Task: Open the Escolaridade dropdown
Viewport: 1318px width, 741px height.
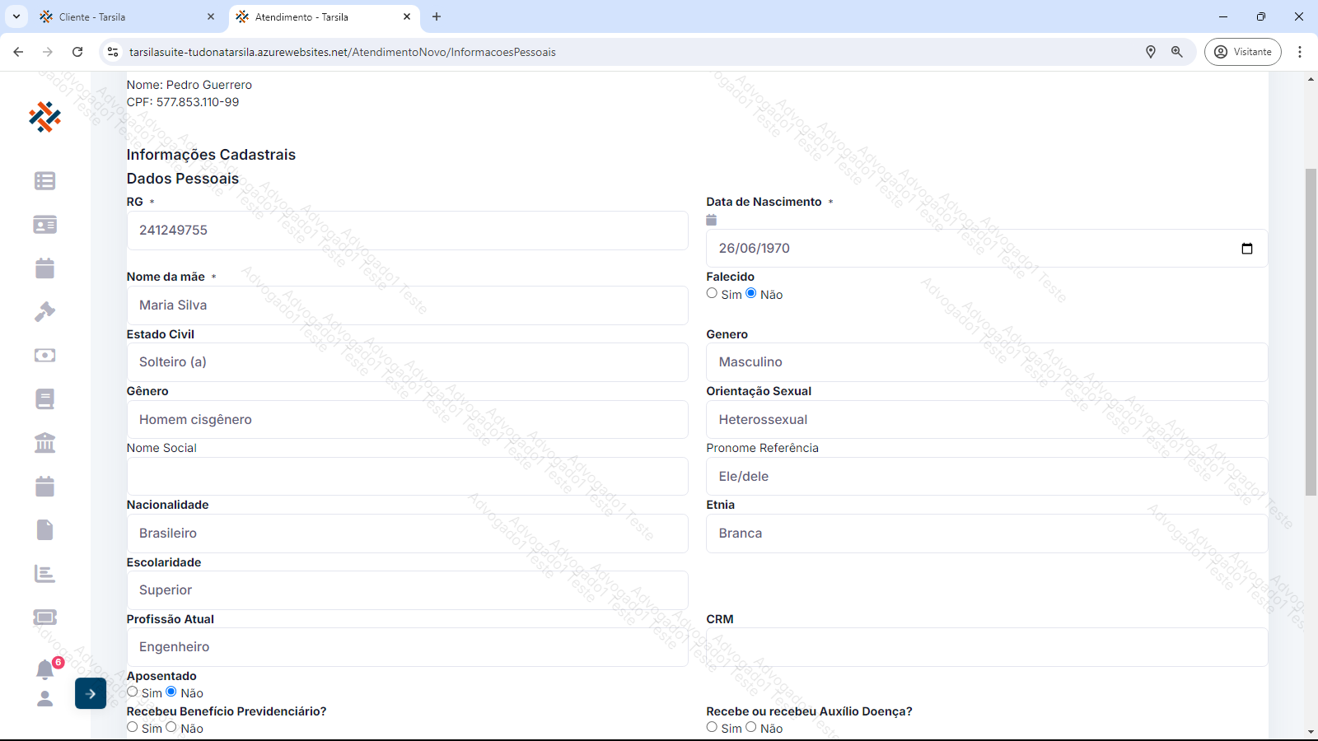Action: pos(407,590)
